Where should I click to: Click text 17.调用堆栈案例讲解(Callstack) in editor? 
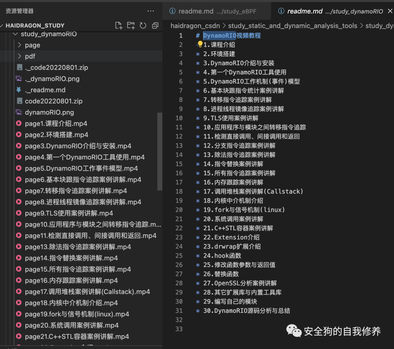253,191
